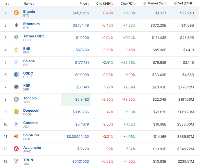This screenshot has height=166, width=199.
Task: Click Toncoin 7D change -13.90%
Action: pyautogui.click(x=129, y=99)
